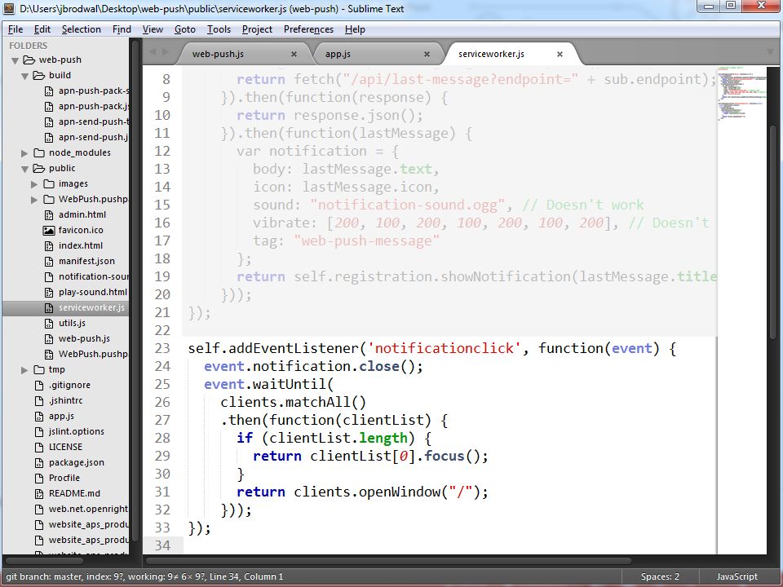Open apn-send-push.js in the build folder
The image size is (783, 587).
tap(93, 137)
